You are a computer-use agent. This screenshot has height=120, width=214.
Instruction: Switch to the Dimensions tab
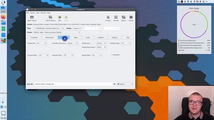[x=49, y=37]
